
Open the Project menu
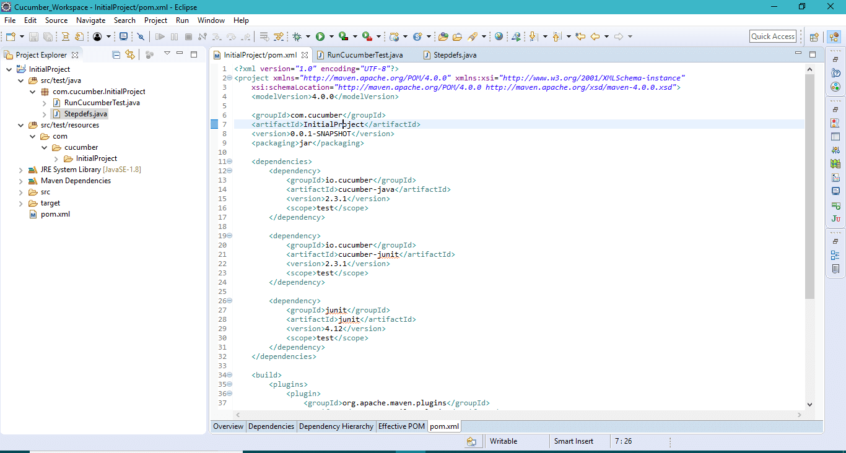[x=155, y=20]
